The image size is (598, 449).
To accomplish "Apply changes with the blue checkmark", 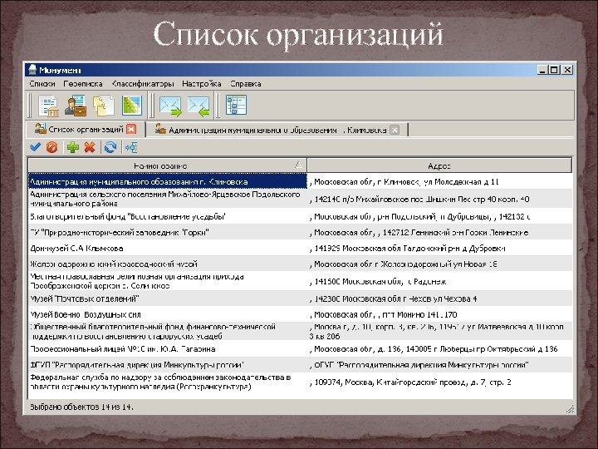I will (35, 147).
